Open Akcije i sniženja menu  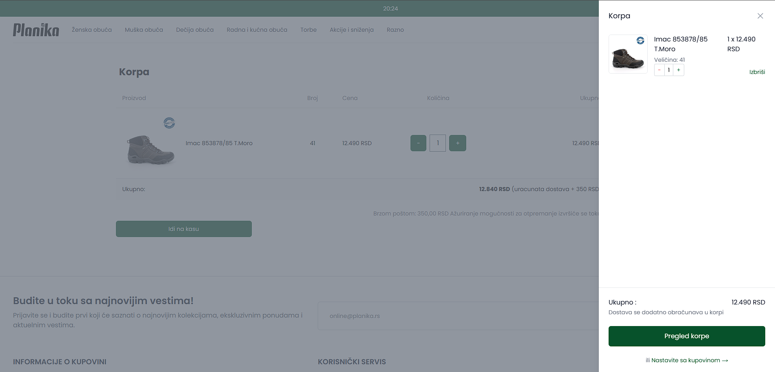[x=351, y=30]
